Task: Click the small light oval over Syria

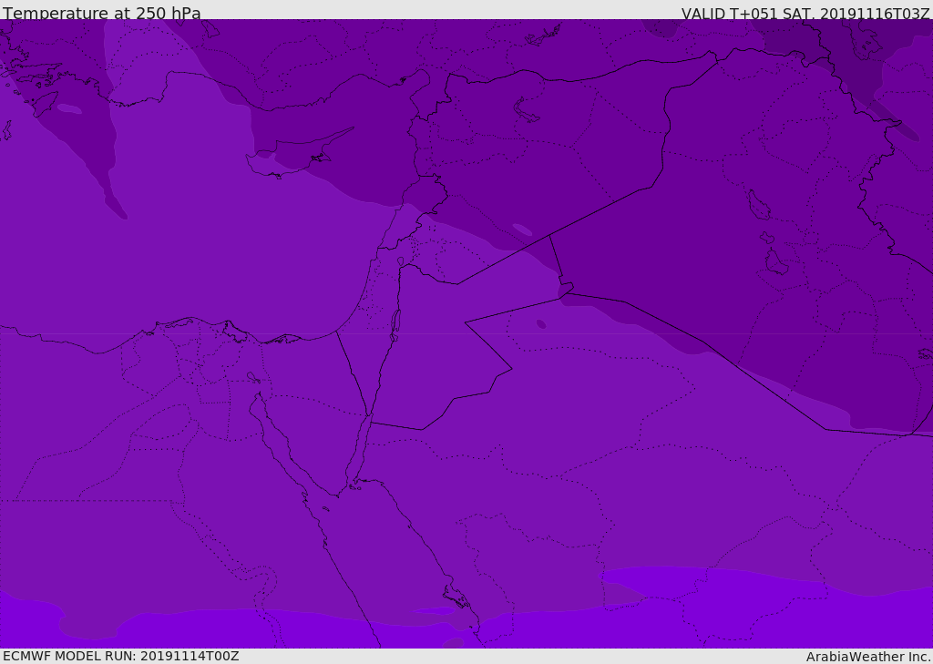Action: (522, 230)
